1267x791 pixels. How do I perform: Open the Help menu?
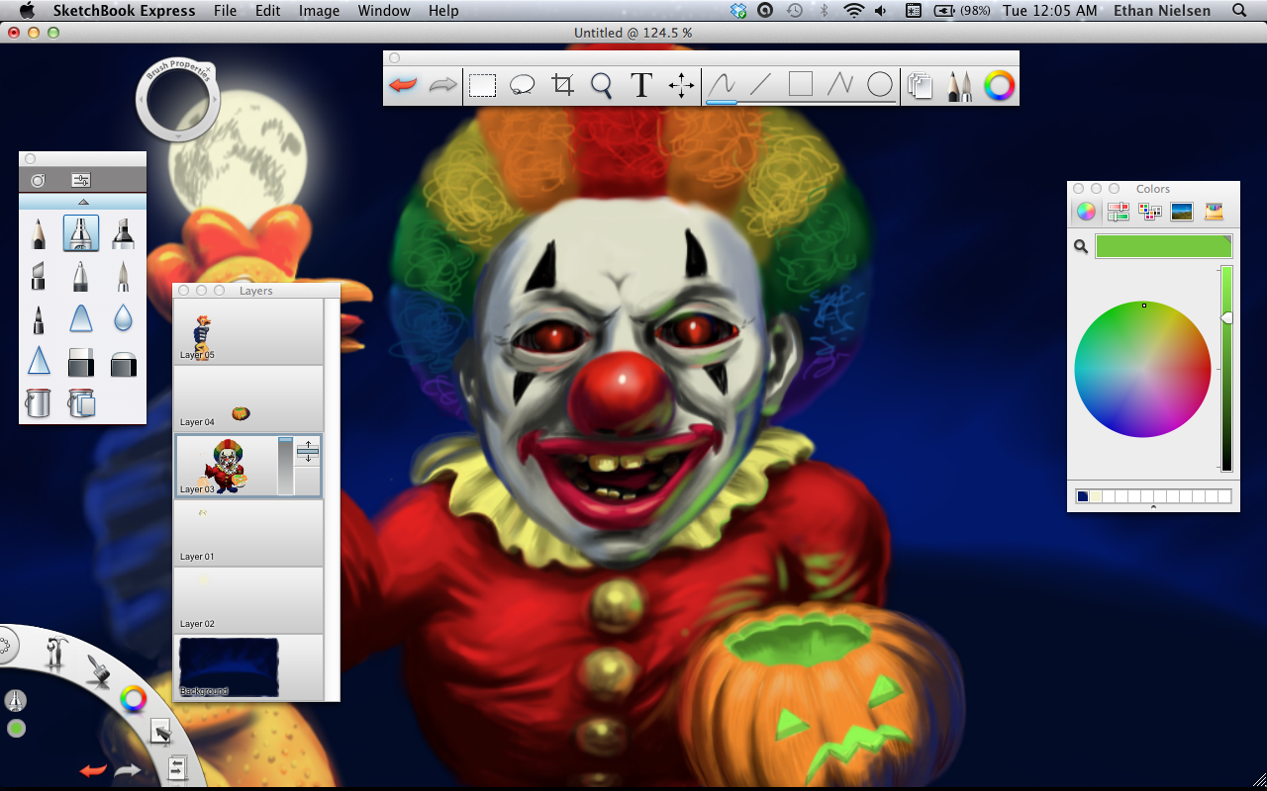point(443,11)
